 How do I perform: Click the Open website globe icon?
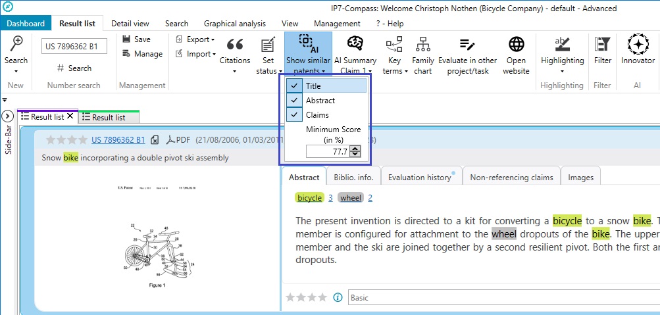pyautogui.click(x=516, y=45)
